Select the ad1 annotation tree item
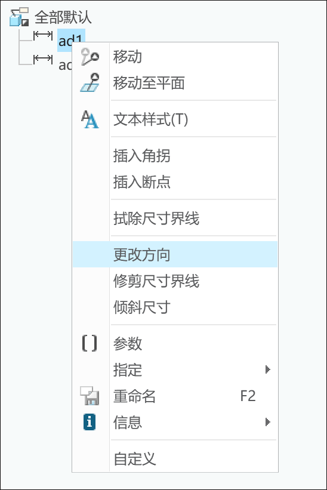The height and width of the screenshot is (490, 327). [x=70, y=39]
